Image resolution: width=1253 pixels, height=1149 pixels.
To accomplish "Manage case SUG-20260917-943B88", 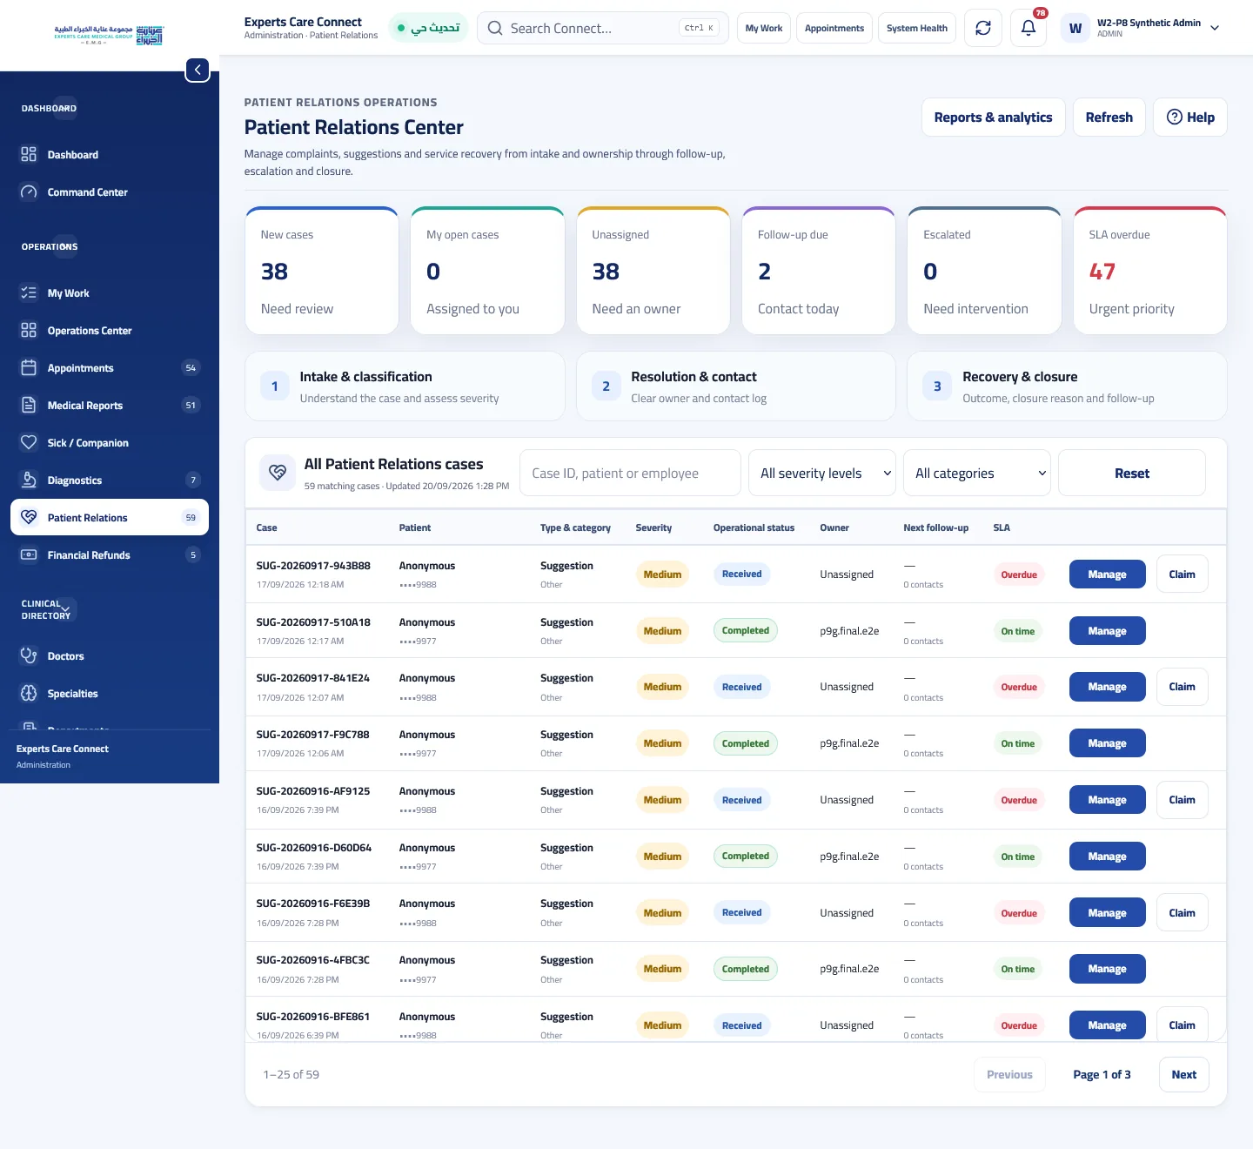I will (x=1107, y=574).
